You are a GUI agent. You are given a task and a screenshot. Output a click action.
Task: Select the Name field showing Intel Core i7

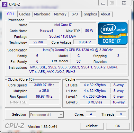[63, 25]
